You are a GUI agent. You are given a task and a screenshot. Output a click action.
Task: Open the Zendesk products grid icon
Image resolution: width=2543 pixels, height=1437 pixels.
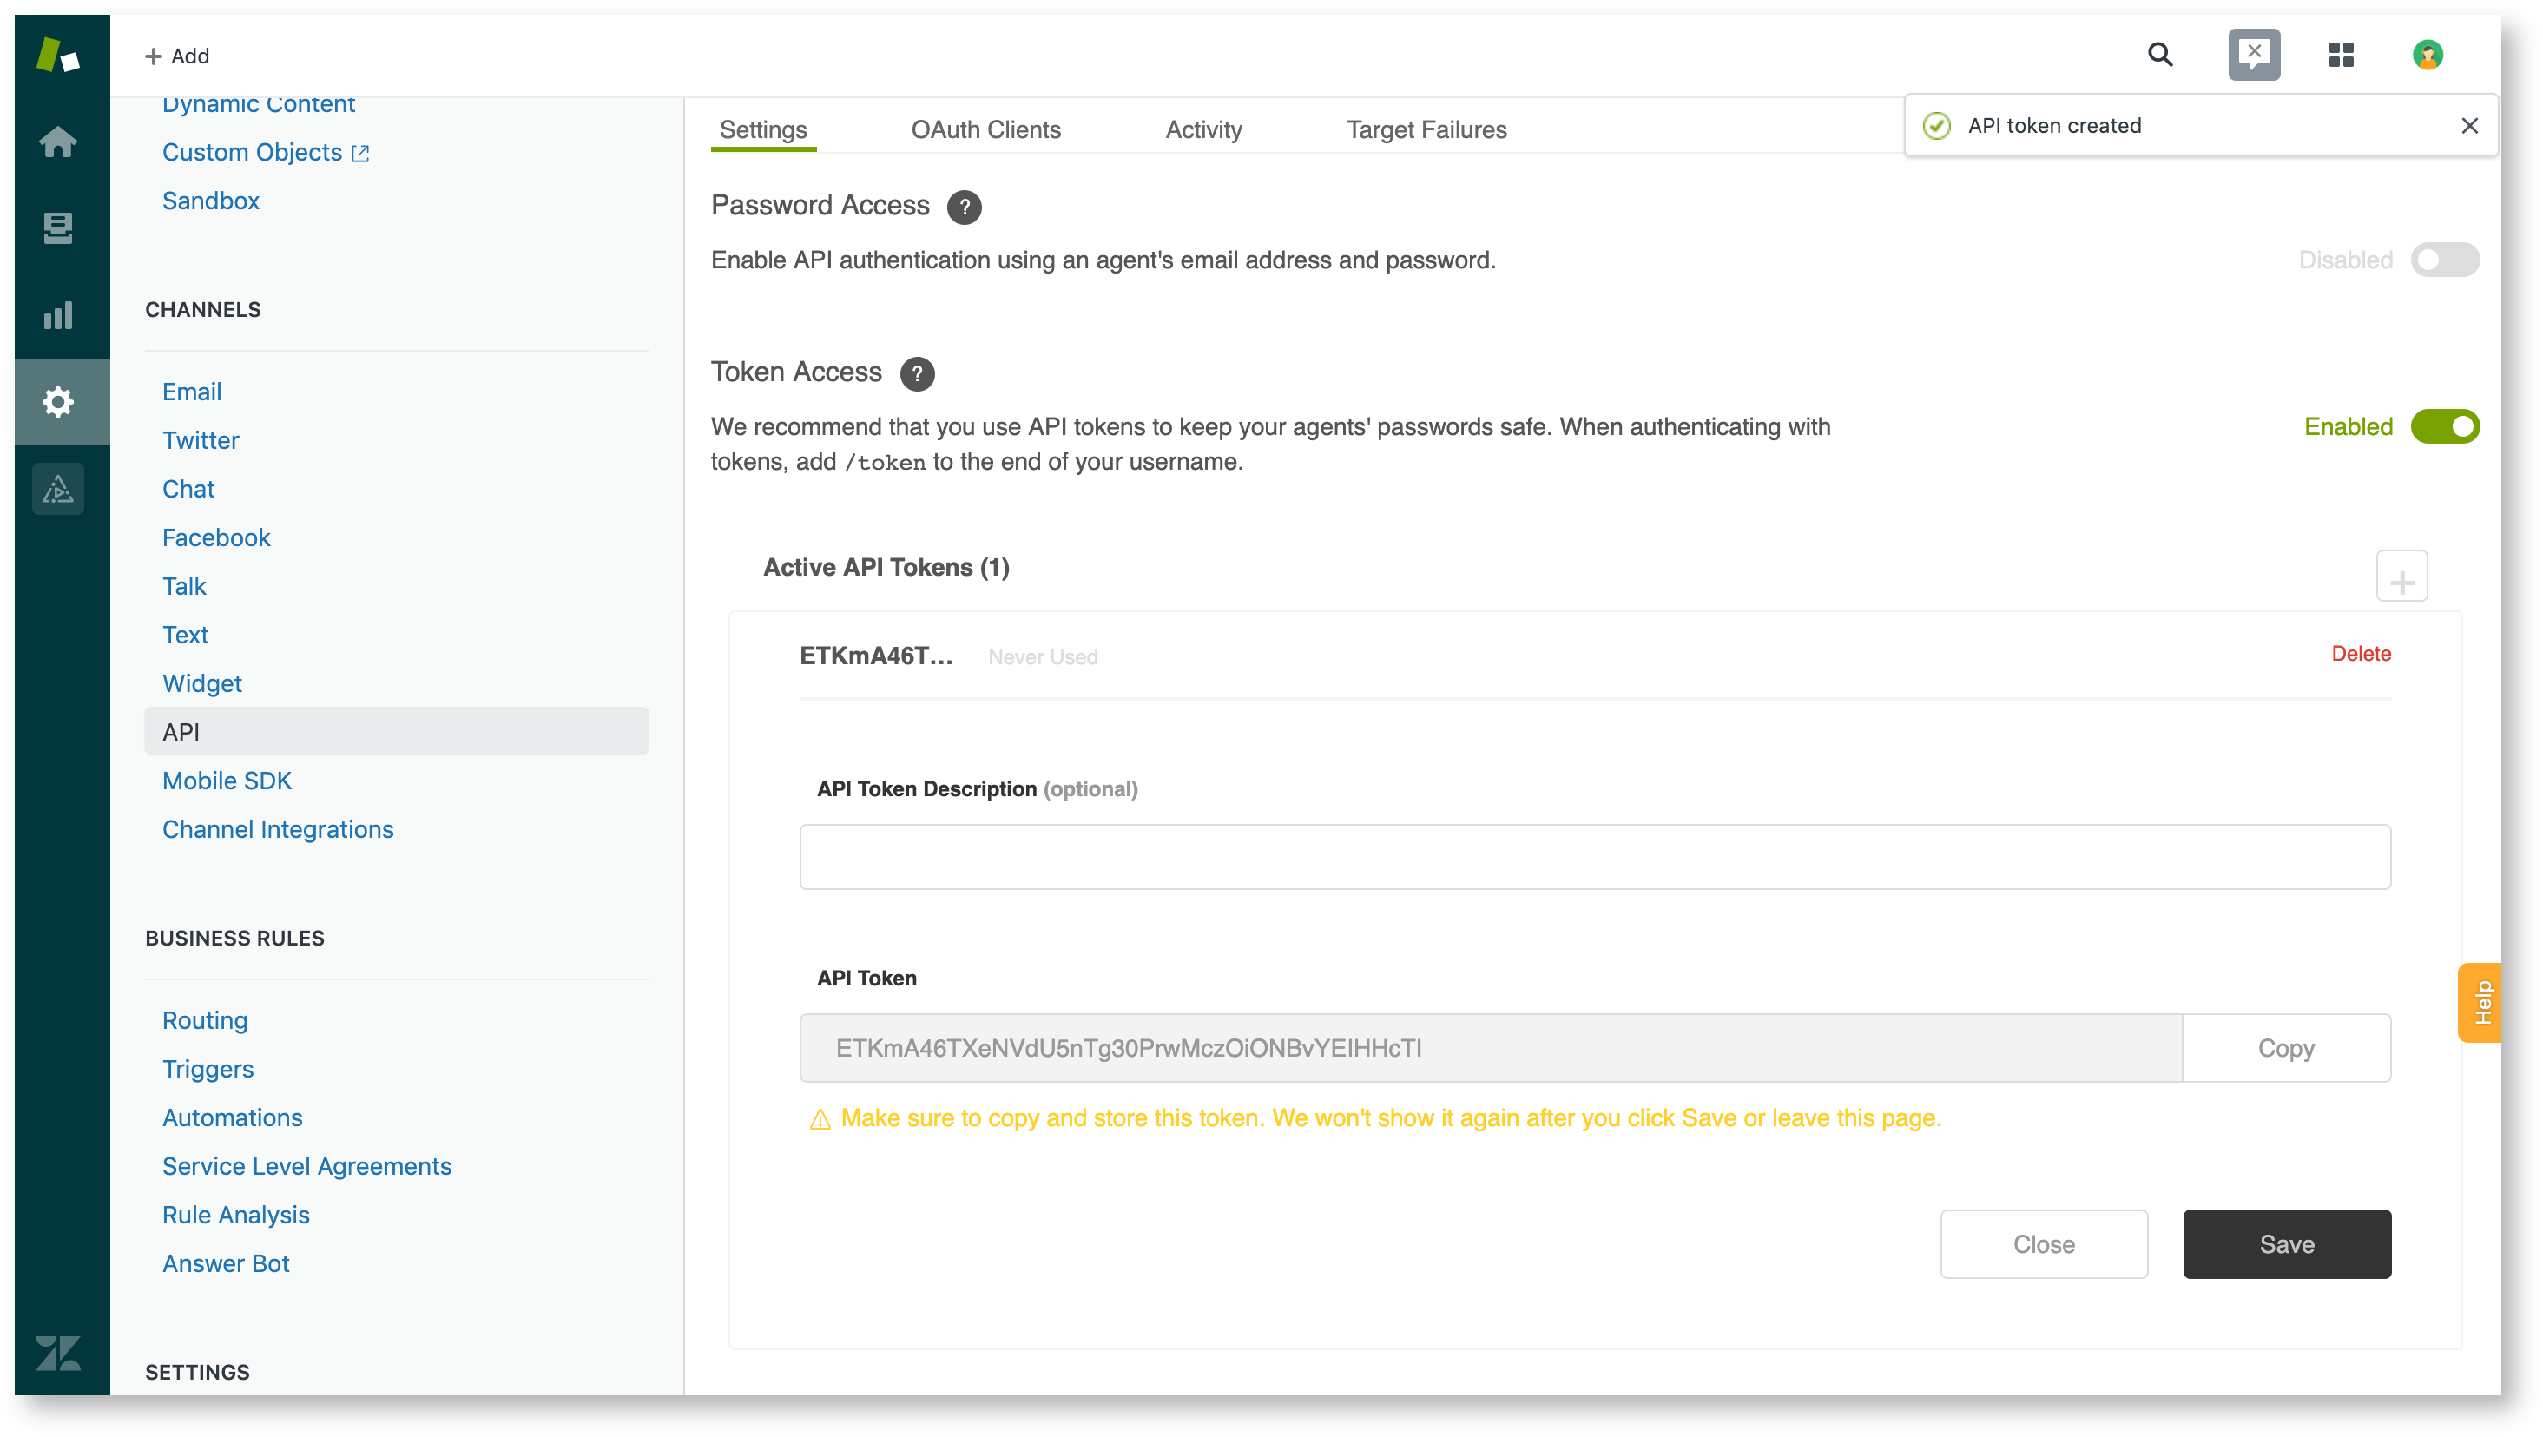pyautogui.click(x=2341, y=55)
